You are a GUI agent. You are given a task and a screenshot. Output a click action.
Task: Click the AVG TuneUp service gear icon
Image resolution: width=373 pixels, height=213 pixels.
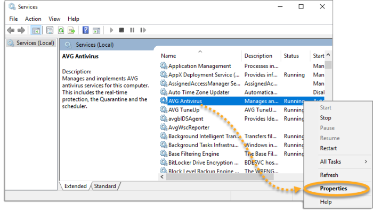point(164,109)
